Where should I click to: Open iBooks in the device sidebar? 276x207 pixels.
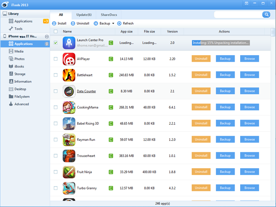[x=20, y=66]
